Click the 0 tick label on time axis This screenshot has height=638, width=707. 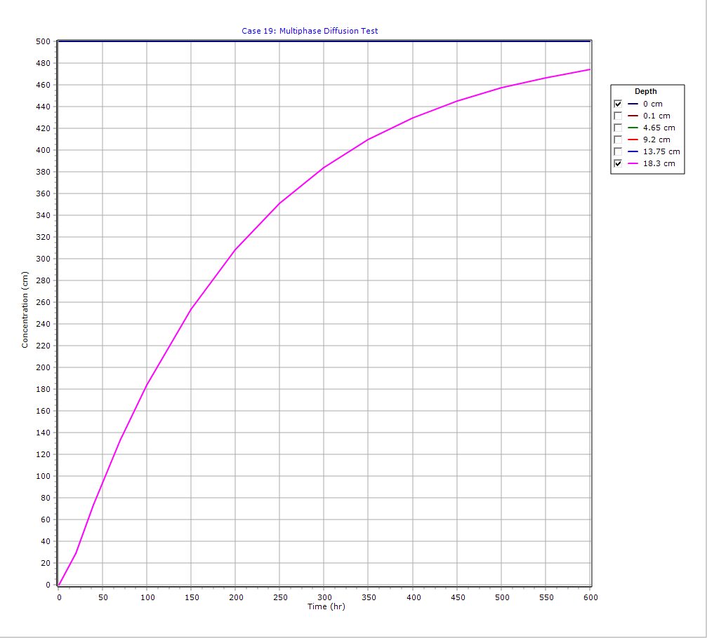(x=59, y=597)
